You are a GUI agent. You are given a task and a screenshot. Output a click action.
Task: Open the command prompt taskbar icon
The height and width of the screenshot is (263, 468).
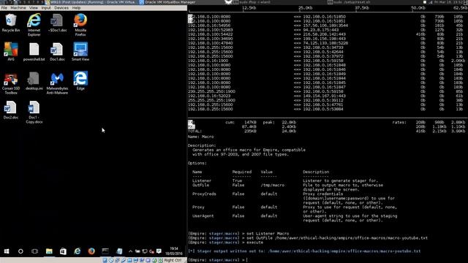tap(105, 251)
